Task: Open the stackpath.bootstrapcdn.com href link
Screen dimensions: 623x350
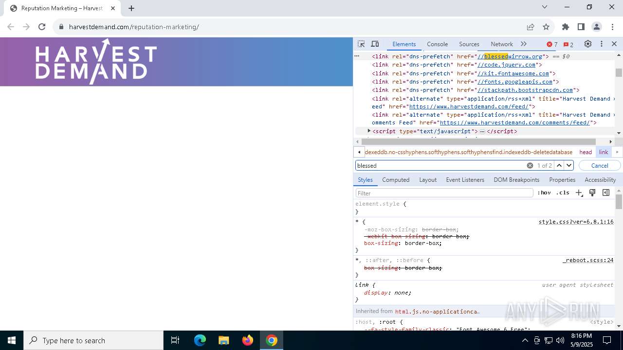Action: pyautogui.click(x=525, y=90)
